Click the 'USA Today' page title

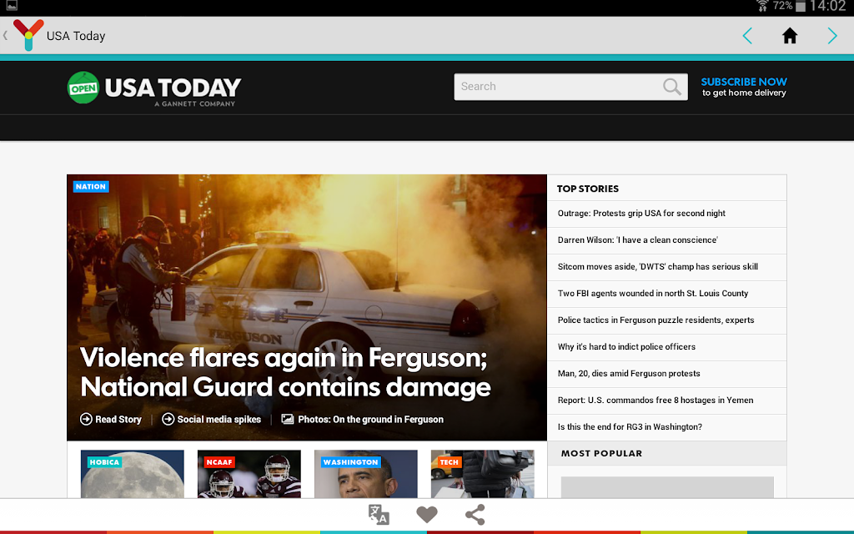pos(76,36)
